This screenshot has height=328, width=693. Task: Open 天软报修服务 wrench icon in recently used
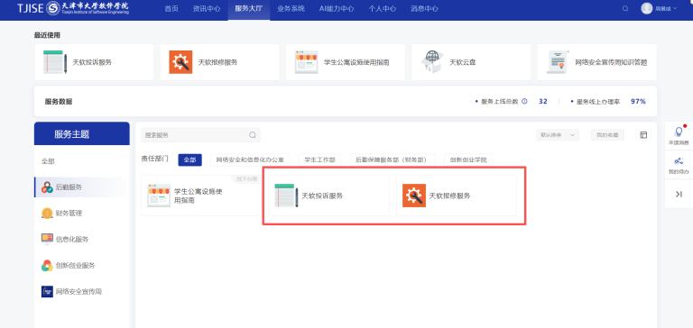pos(180,62)
